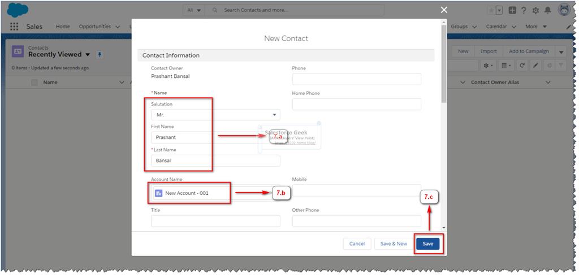This screenshot has height=275, width=579.
Task: Click the edit list pencil icon
Action: (x=535, y=66)
